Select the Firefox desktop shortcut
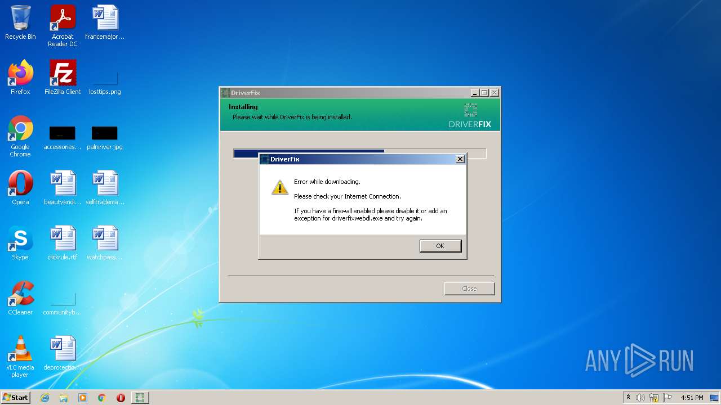The image size is (721, 405). tap(20, 78)
